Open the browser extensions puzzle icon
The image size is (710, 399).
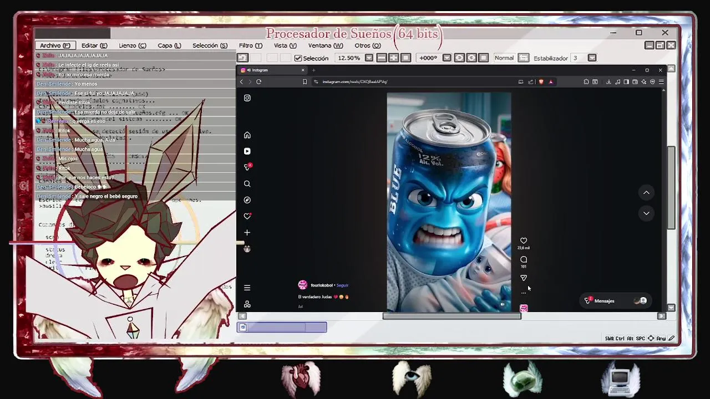pos(586,81)
